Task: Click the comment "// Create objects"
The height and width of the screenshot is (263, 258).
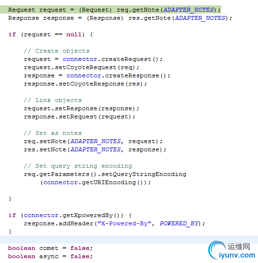Action: tap(57, 51)
